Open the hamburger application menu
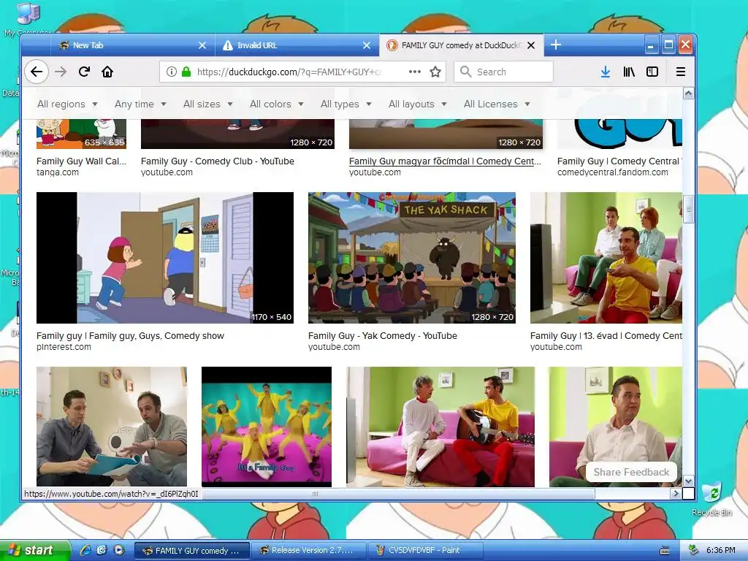 pos(681,72)
